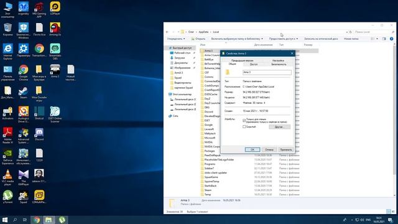Select the VLC media player icon

(x=7, y=178)
